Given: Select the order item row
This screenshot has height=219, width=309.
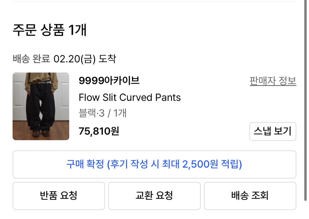Looking at the screenshot, I should coord(154,106).
